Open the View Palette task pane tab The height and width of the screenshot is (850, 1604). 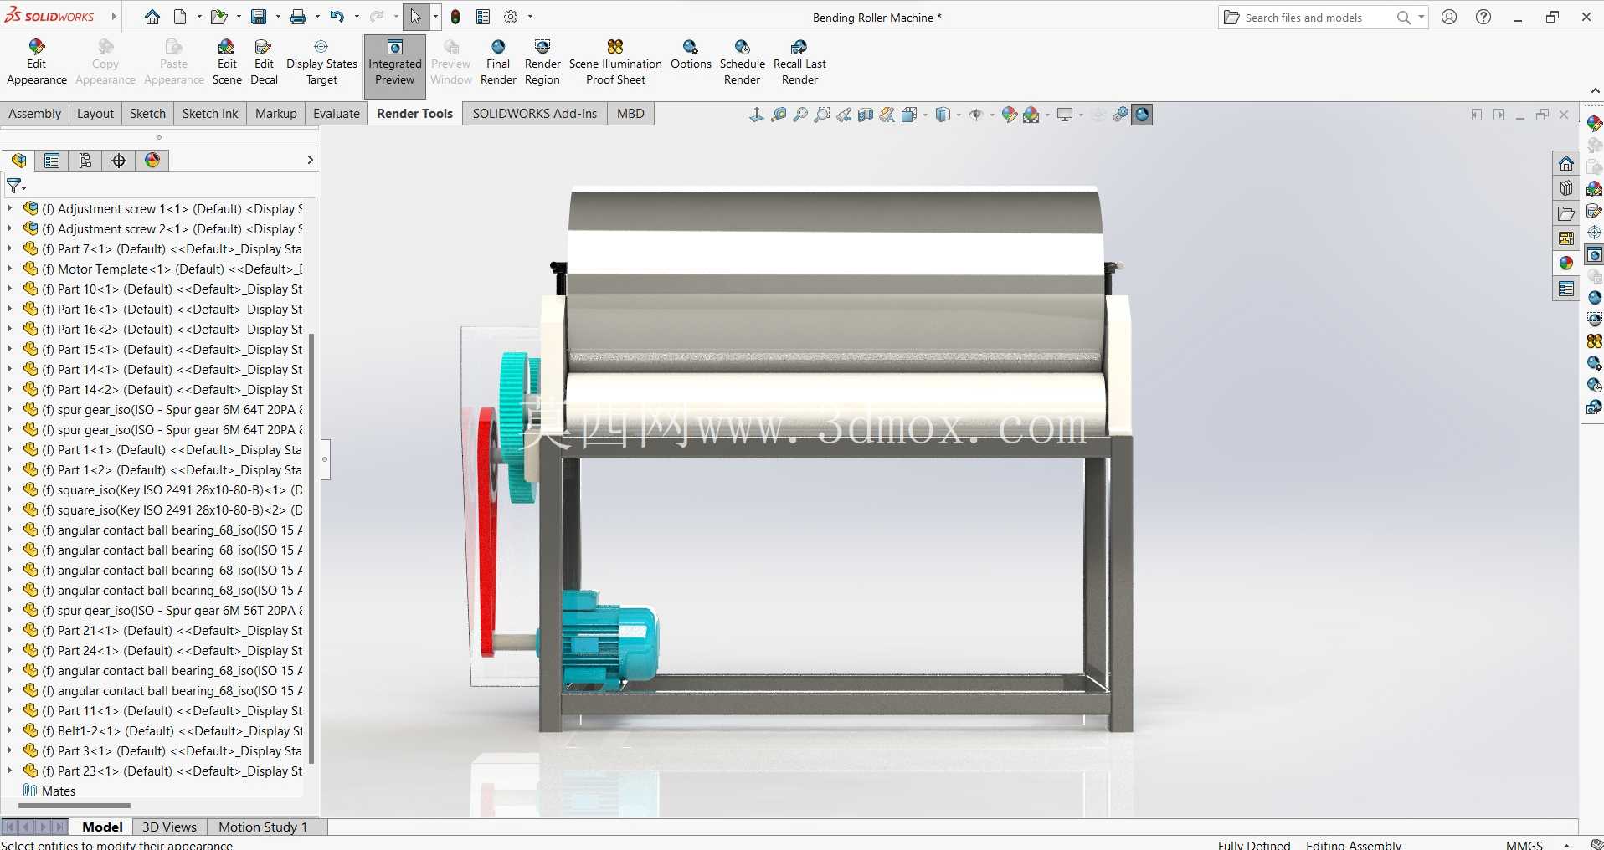1566,238
